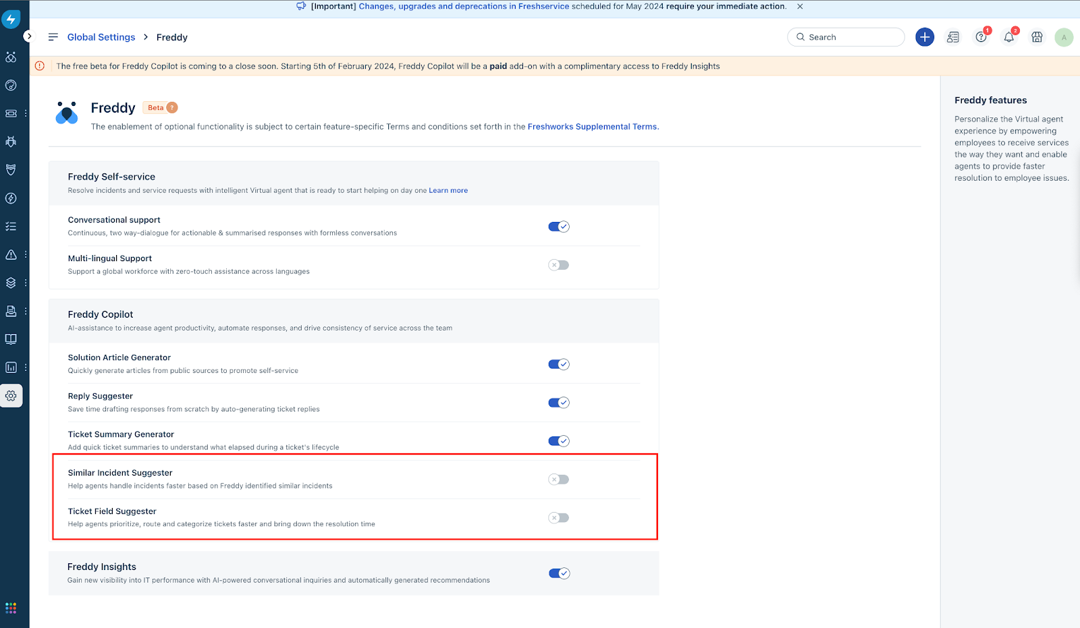The width and height of the screenshot is (1080, 628).
Task: Open the colorful app switcher grid icon
Action: point(11,608)
